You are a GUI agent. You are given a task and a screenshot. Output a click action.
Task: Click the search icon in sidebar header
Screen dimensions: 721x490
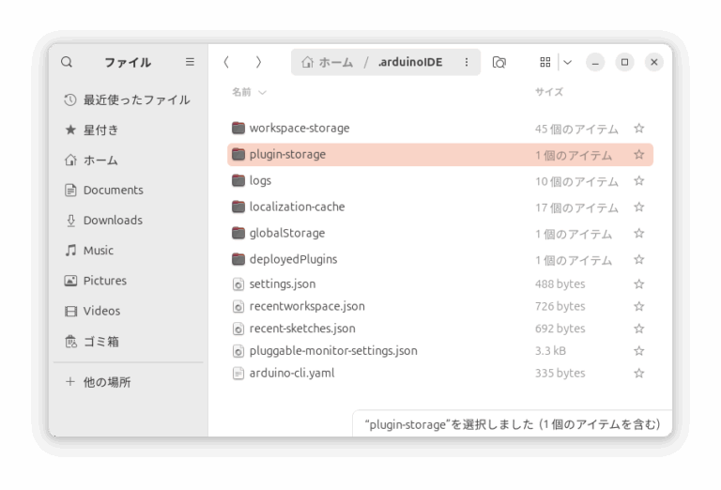(x=67, y=62)
